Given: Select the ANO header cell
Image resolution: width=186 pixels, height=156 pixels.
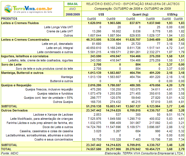Looking at the screenshot, I should (x=72, y=9).
